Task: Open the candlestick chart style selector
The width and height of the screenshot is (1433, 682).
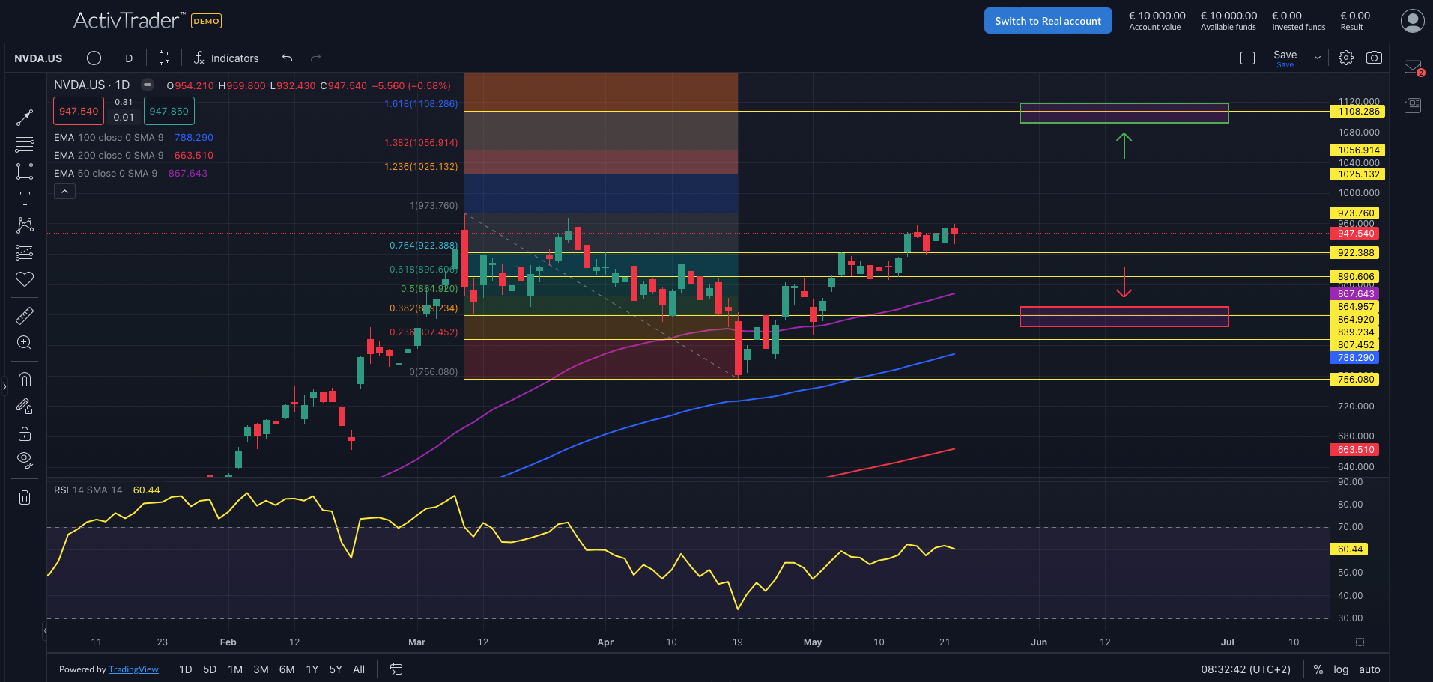Action: (x=164, y=58)
